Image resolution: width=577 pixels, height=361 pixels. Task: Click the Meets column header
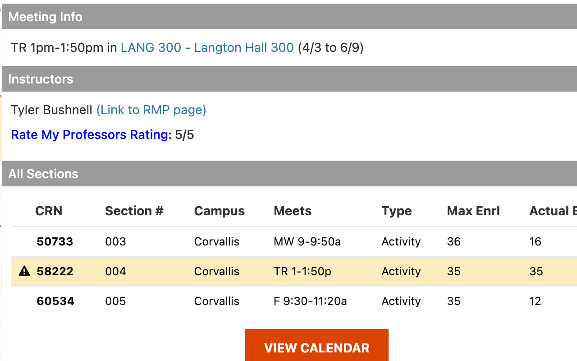293,211
